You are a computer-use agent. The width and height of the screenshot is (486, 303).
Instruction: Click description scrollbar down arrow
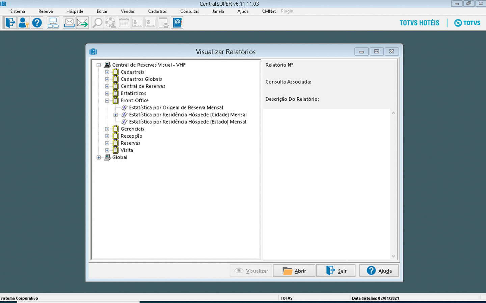(x=393, y=256)
